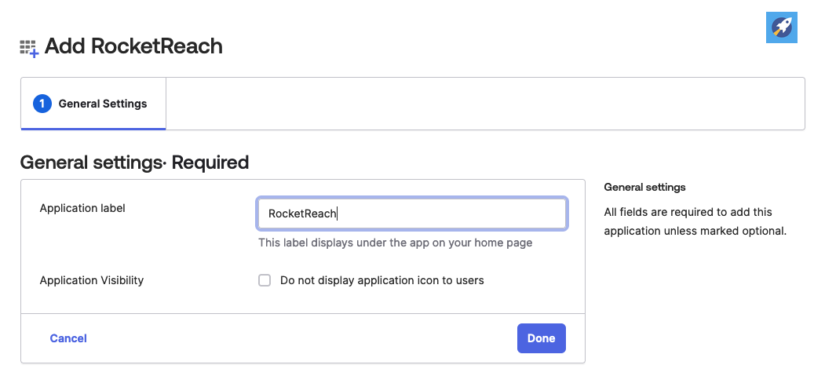Image resolution: width=814 pixels, height=387 pixels.
Task: Focus the Application label text field
Action: (411, 214)
